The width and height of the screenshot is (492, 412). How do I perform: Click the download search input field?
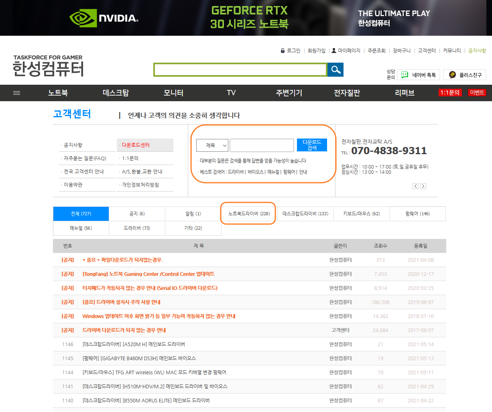click(x=262, y=145)
